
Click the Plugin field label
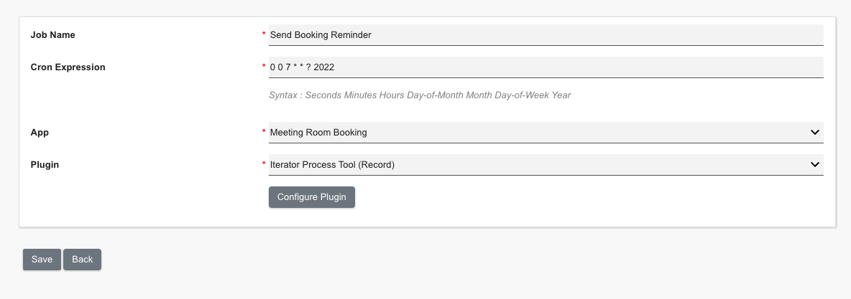tap(45, 165)
